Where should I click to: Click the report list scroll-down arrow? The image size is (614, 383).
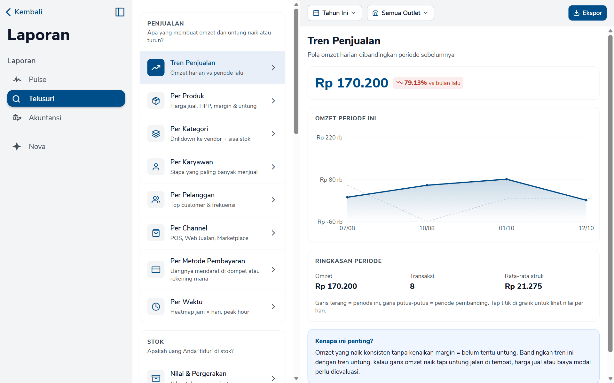click(296, 379)
